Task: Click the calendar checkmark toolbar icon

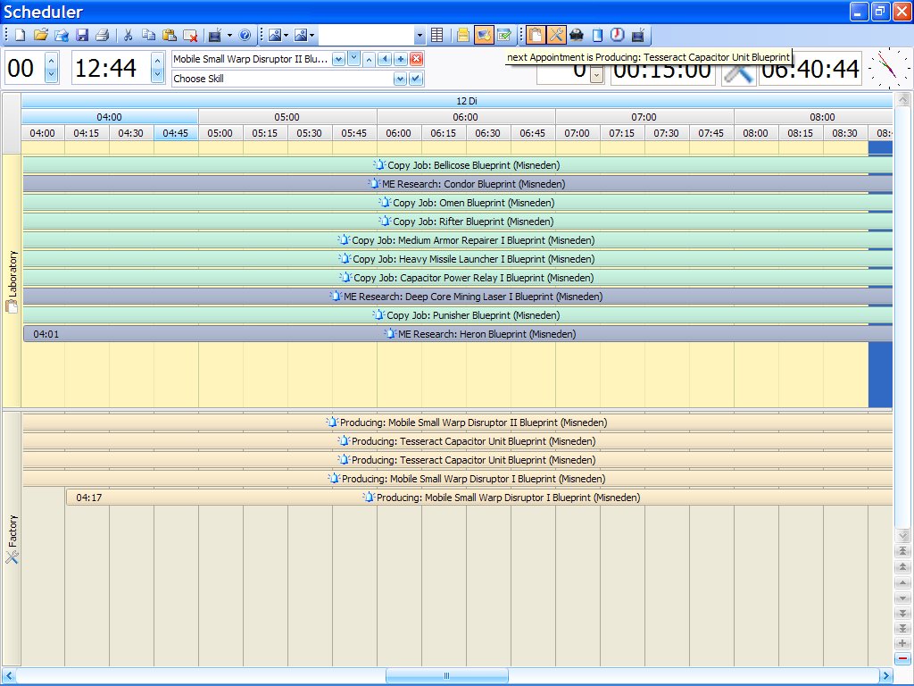Action: click(505, 36)
